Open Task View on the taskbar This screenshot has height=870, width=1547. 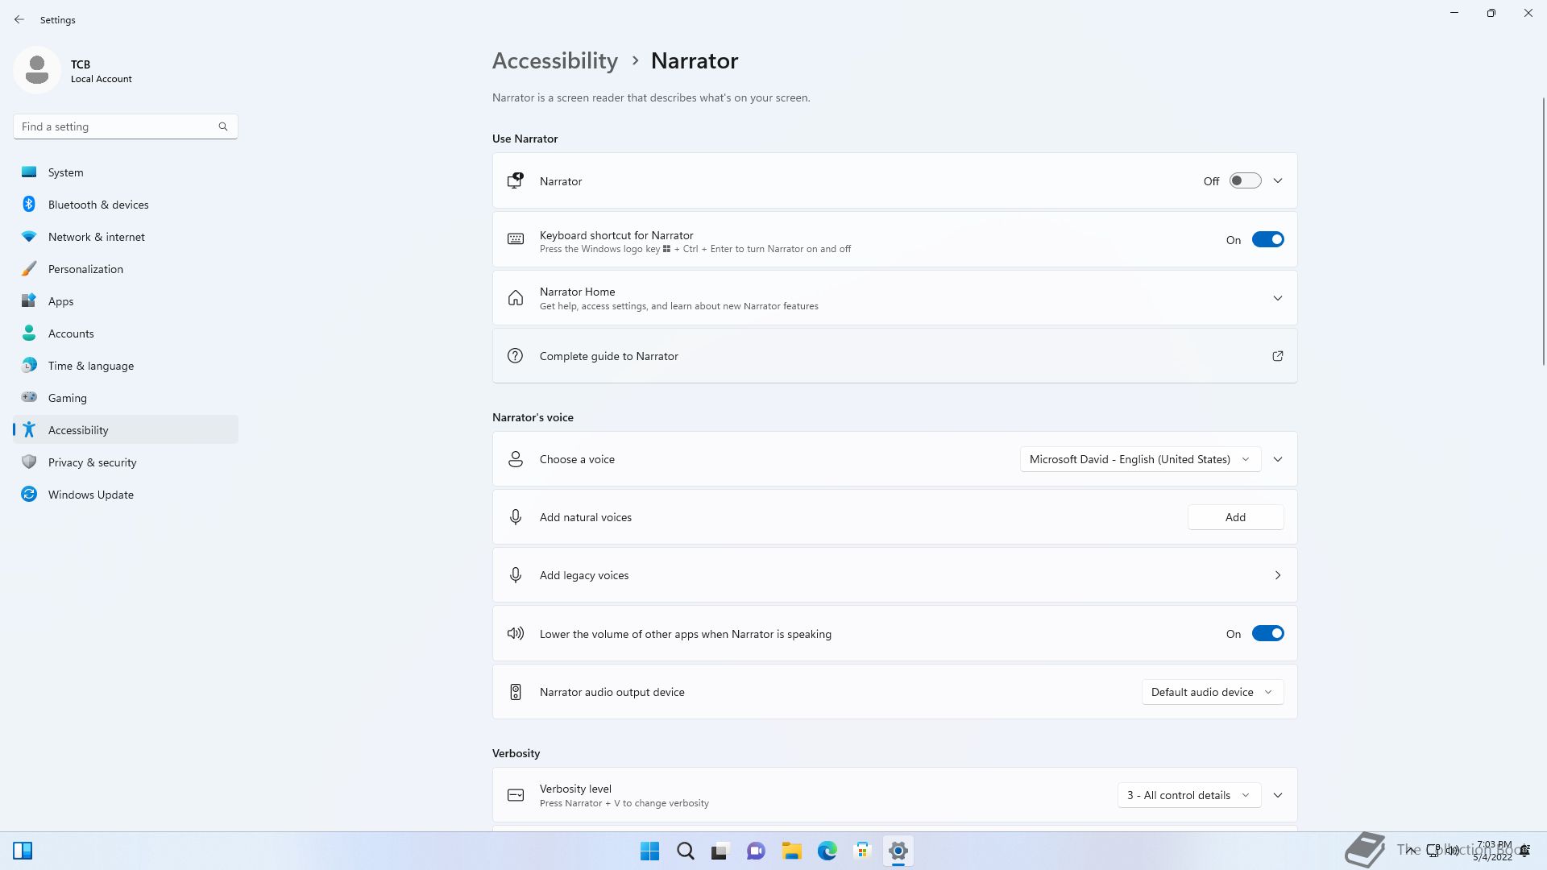coord(720,851)
